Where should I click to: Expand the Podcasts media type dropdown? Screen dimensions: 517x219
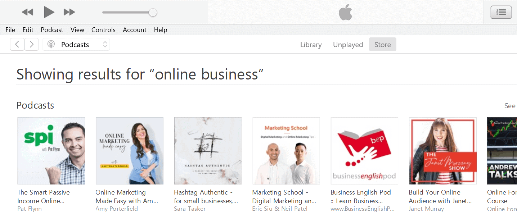(76, 45)
